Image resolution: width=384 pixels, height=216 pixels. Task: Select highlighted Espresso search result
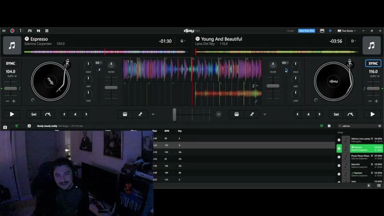click(360, 148)
